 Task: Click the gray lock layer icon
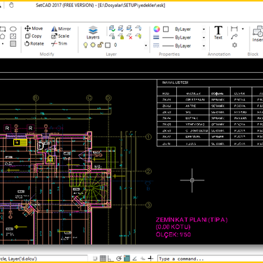point(112,36)
